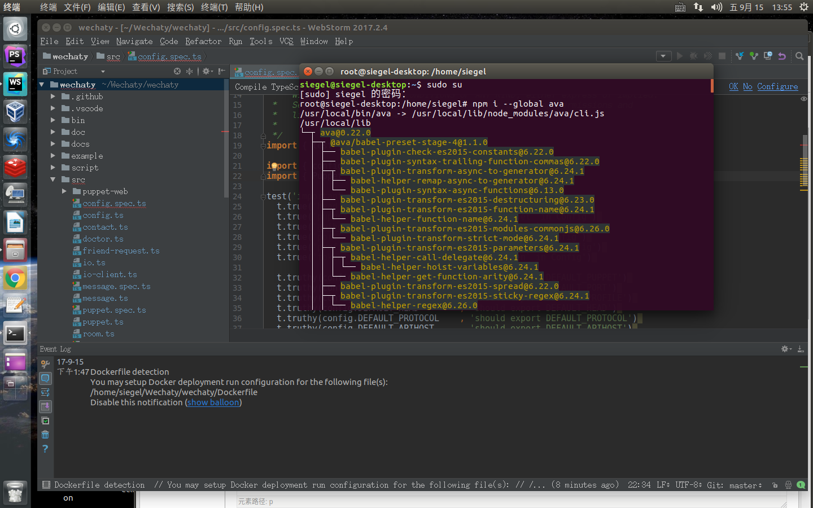Image resolution: width=813 pixels, height=508 pixels.
Task: Click the Stop square toolbar icon
Action: click(722, 56)
